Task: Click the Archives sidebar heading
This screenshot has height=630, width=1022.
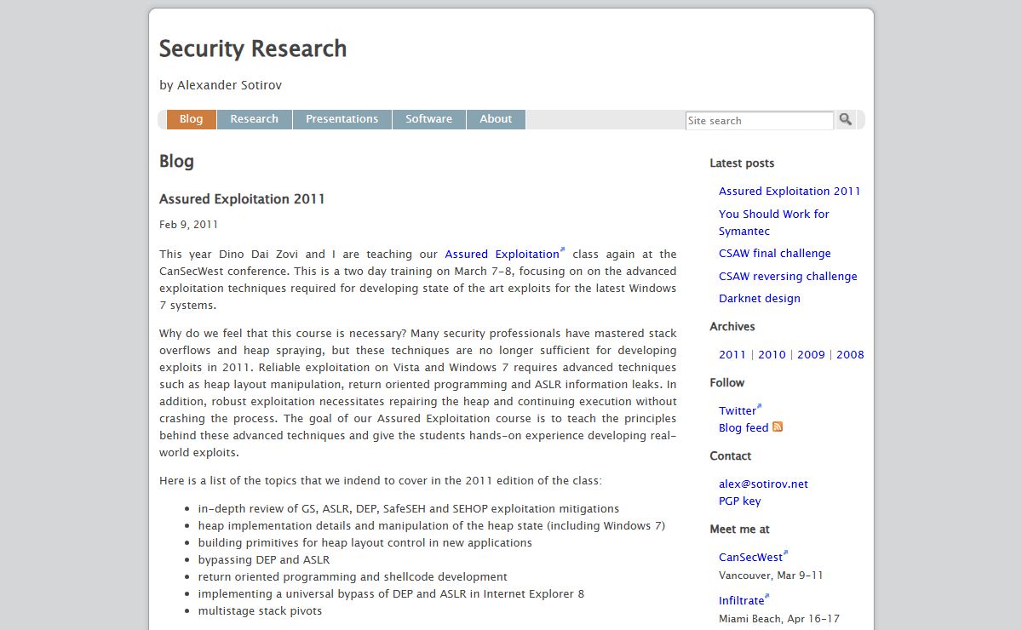Action: tap(732, 327)
